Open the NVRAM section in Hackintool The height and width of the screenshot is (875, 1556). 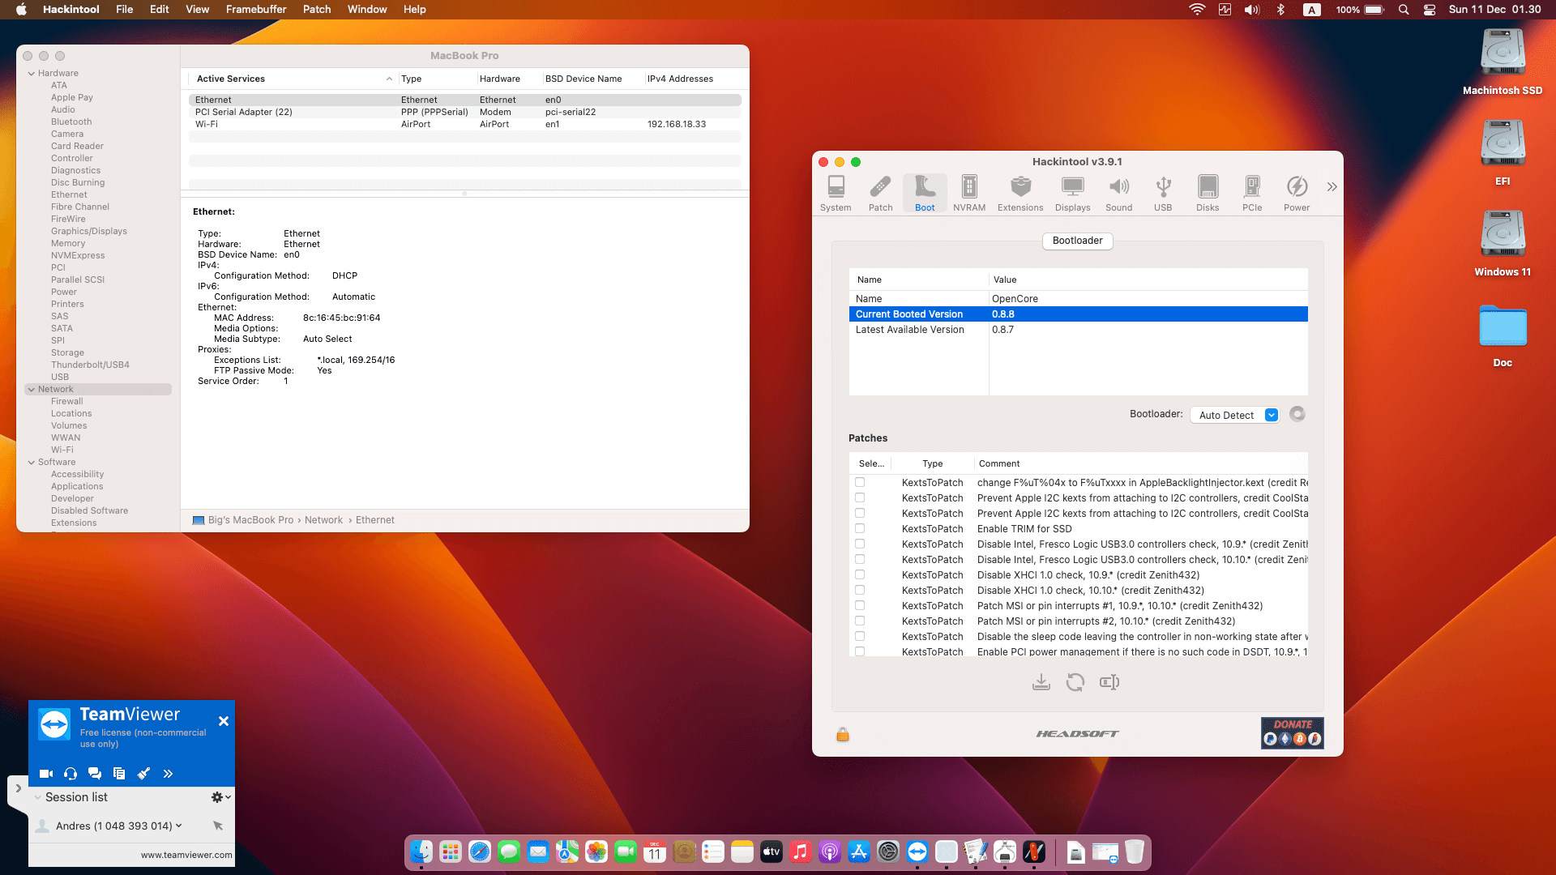(969, 194)
